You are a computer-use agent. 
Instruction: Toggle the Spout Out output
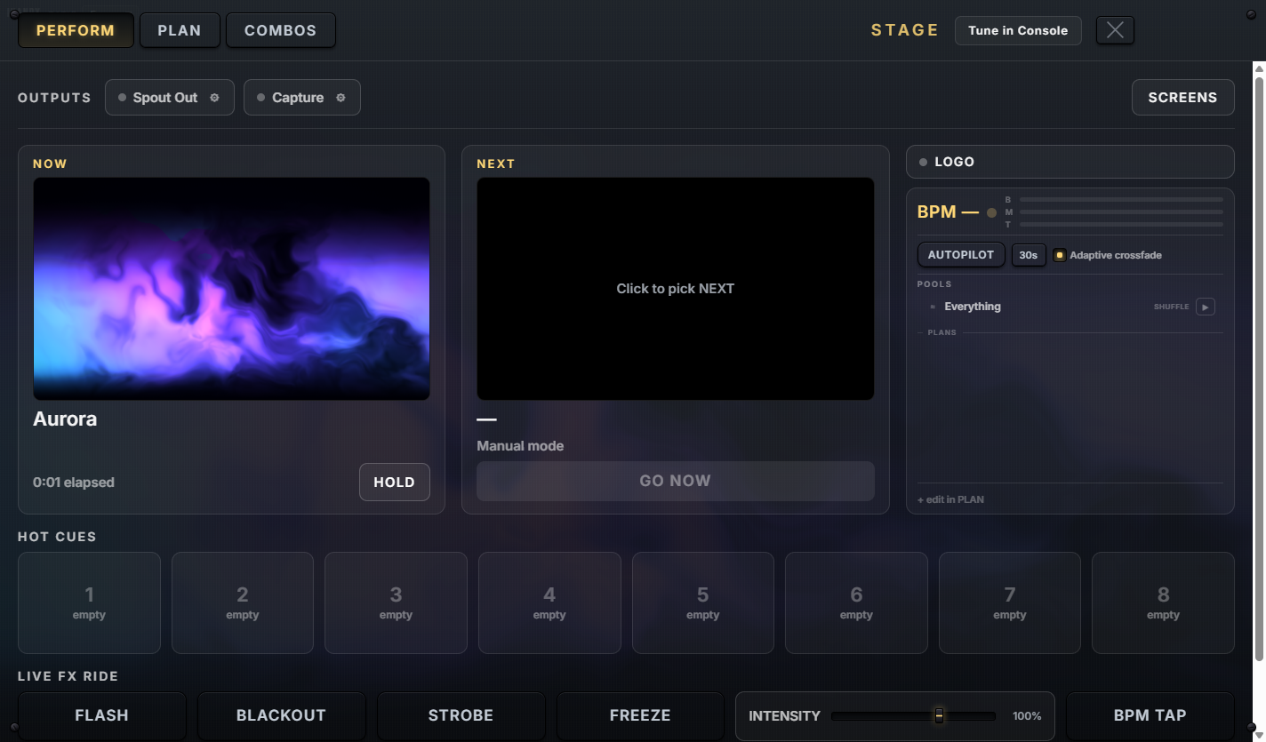point(169,98)
